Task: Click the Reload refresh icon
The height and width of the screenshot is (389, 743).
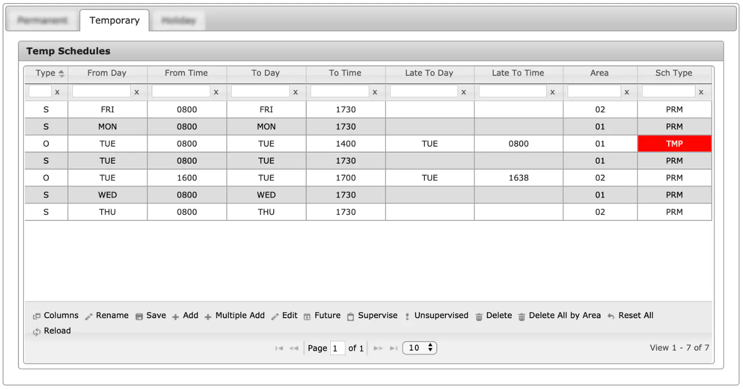Action: [36, 332]
